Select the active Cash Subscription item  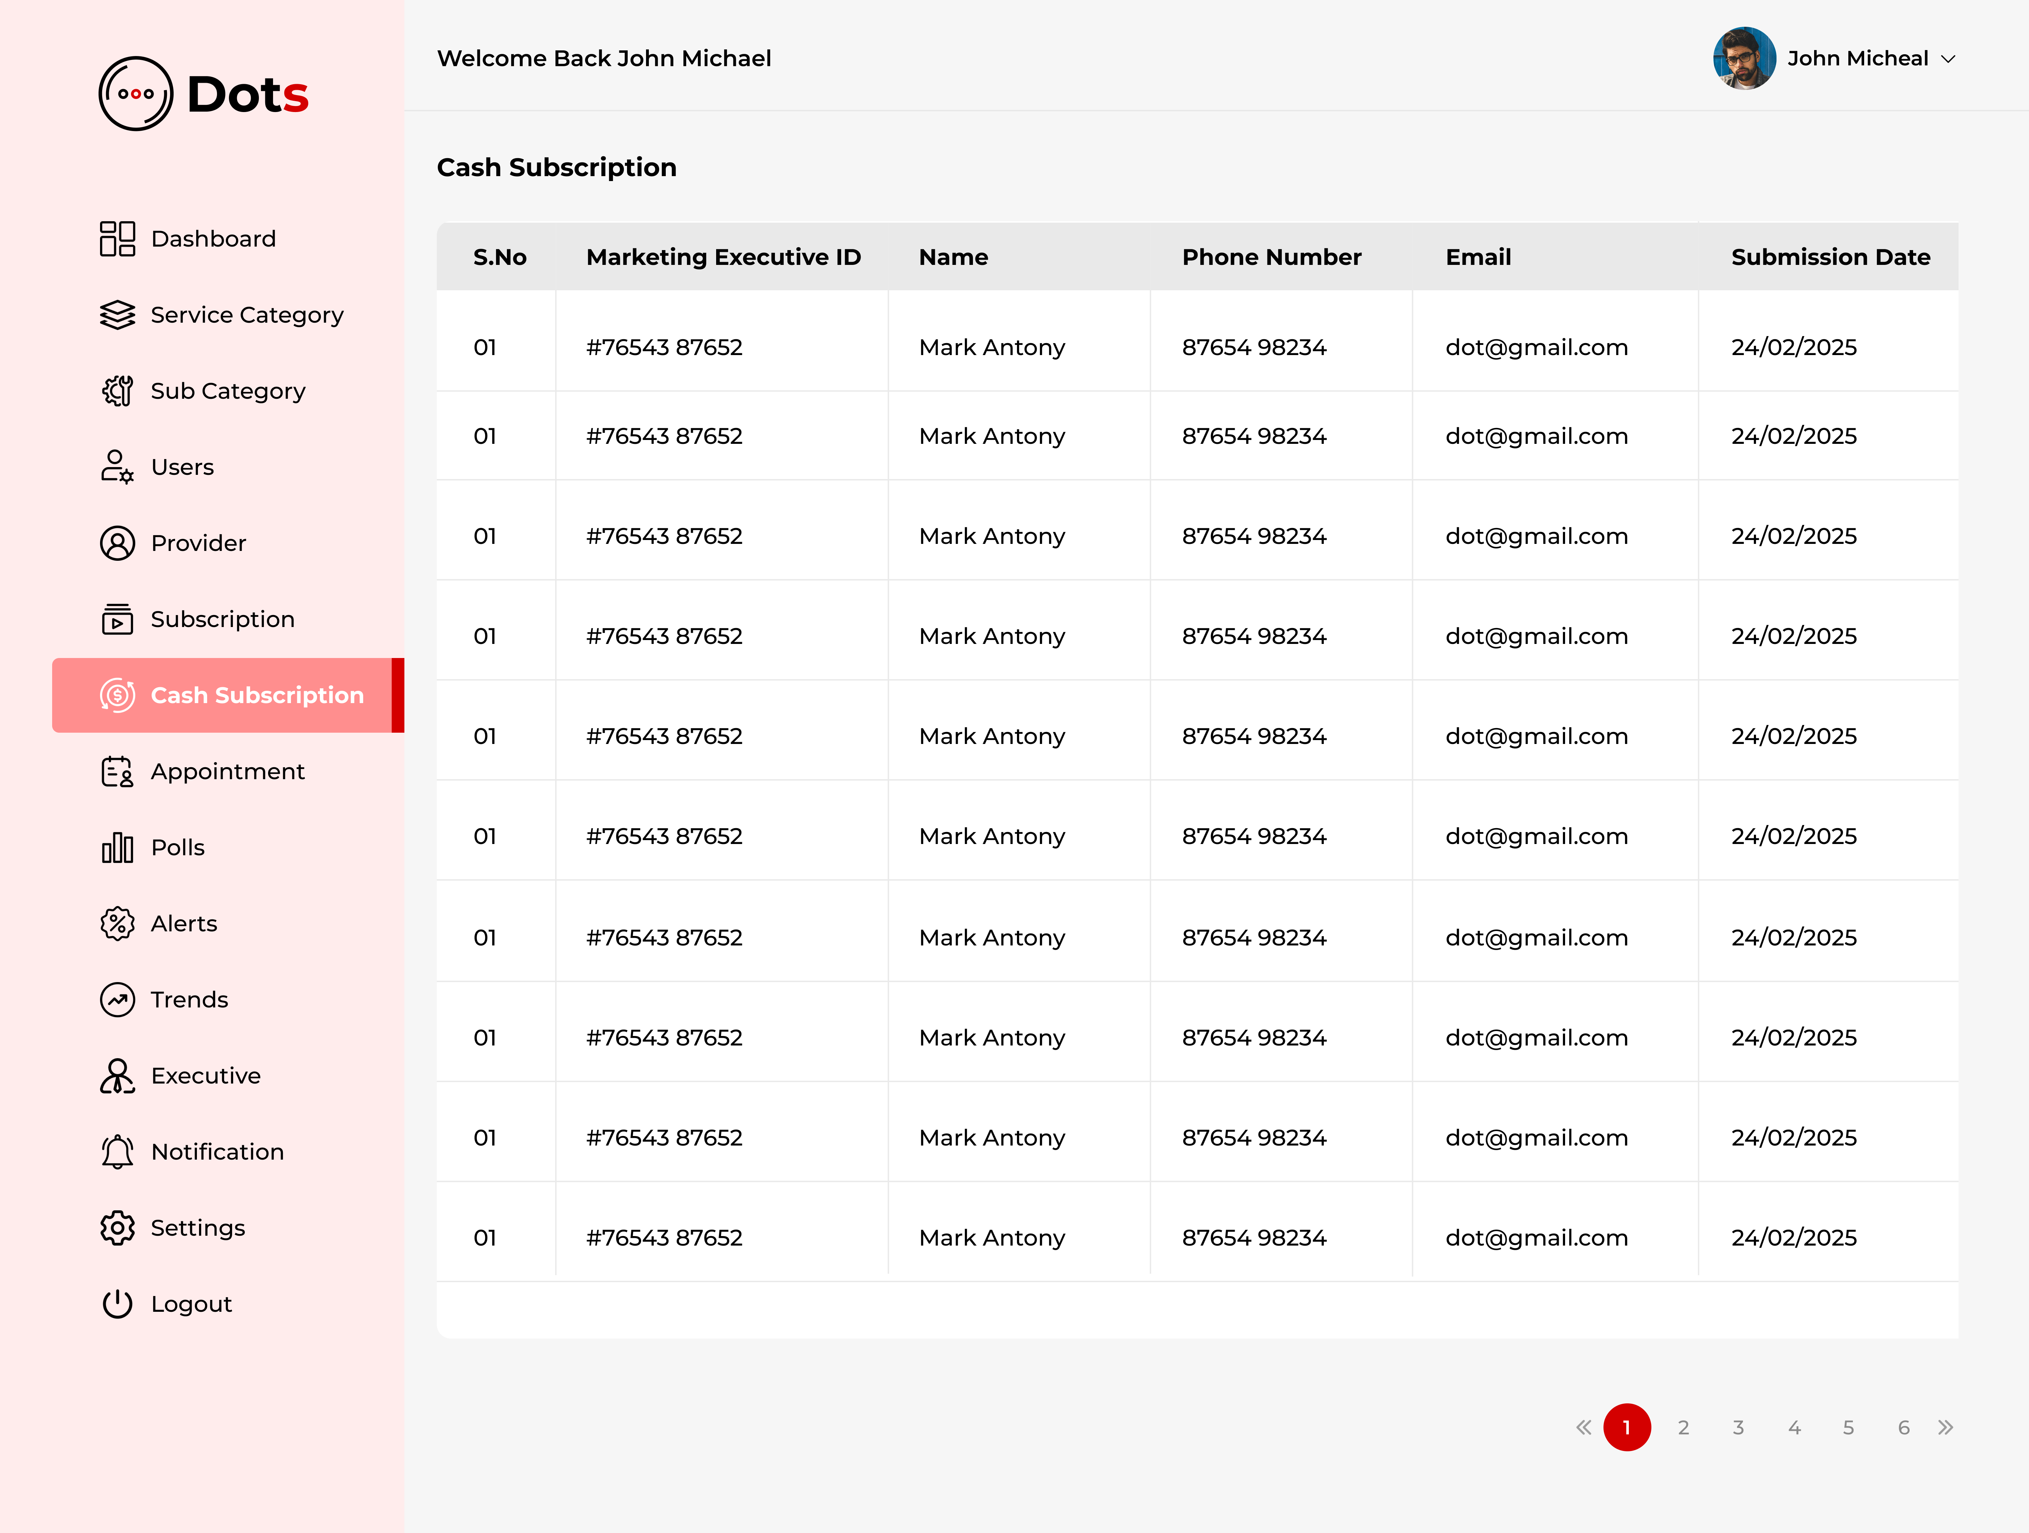228,695
